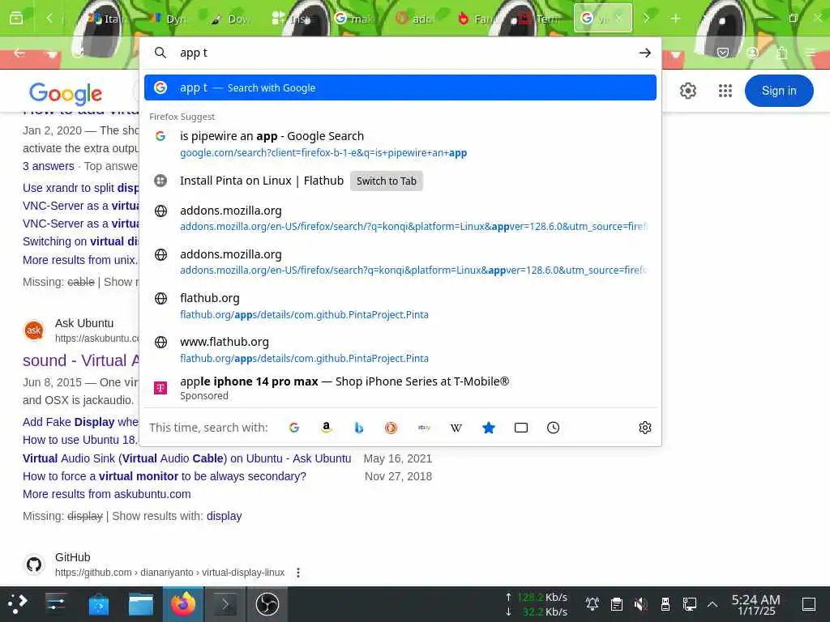Open clipboard tray icon
The image size is (830, 622).
click(x=616, y=603)
